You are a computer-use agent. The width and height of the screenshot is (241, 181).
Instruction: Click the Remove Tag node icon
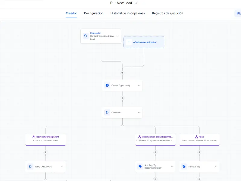[184, 166]
